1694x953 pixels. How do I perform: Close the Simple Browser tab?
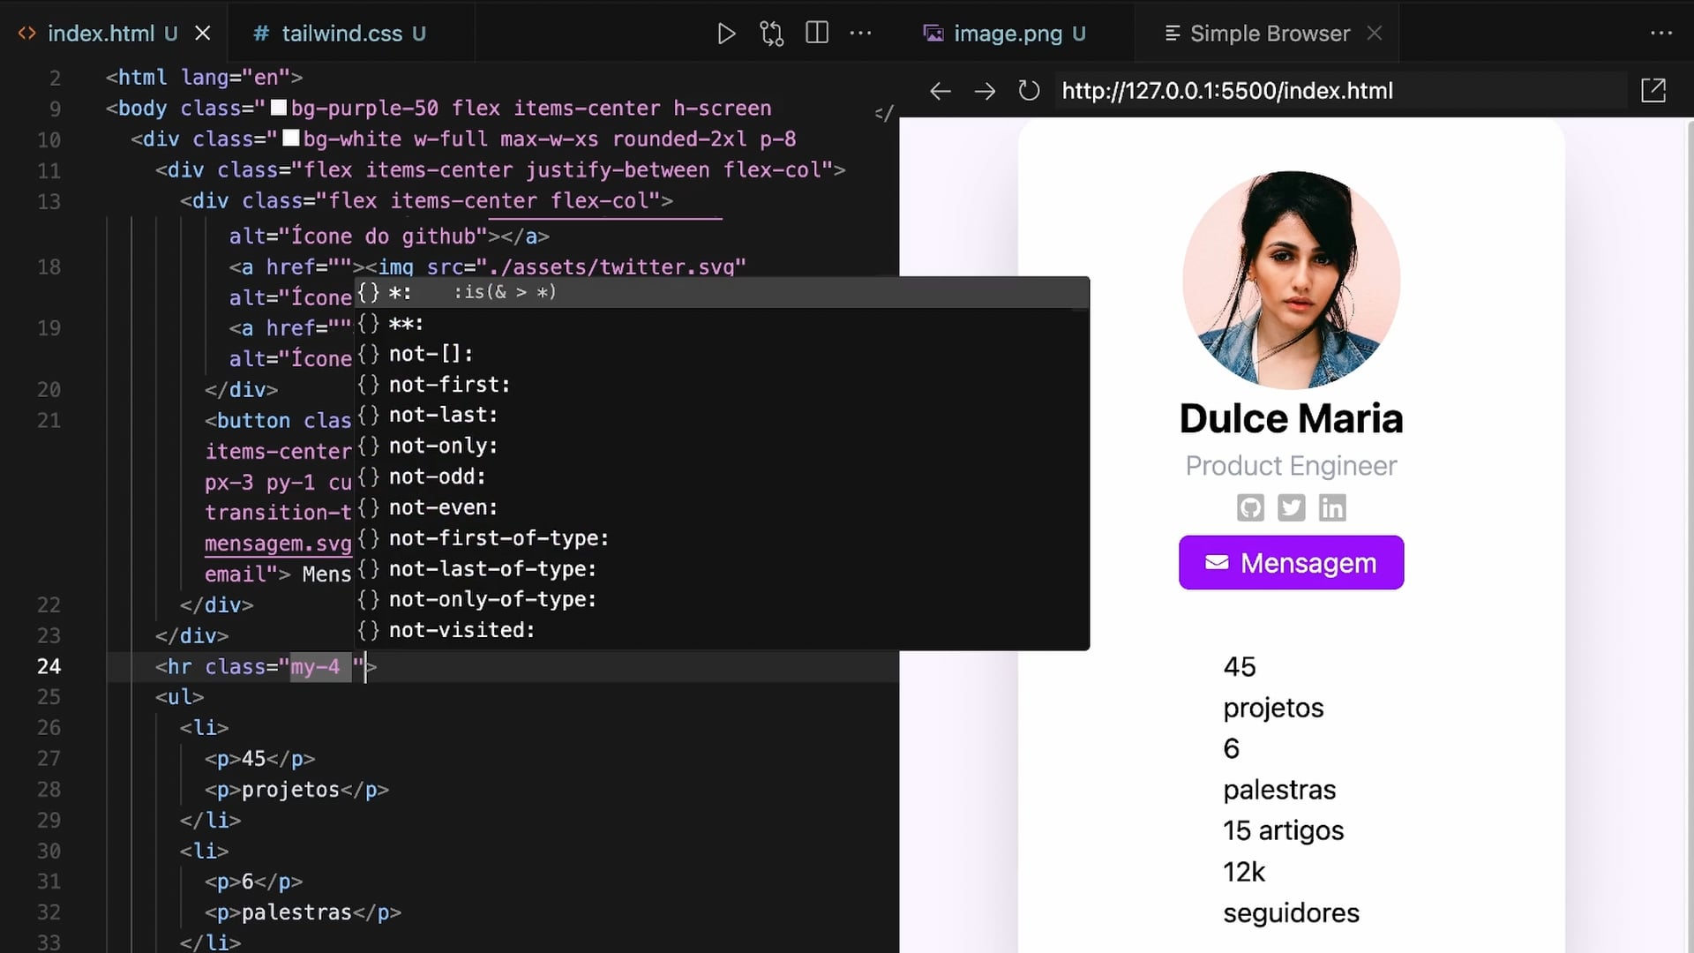pos(1375,34)
